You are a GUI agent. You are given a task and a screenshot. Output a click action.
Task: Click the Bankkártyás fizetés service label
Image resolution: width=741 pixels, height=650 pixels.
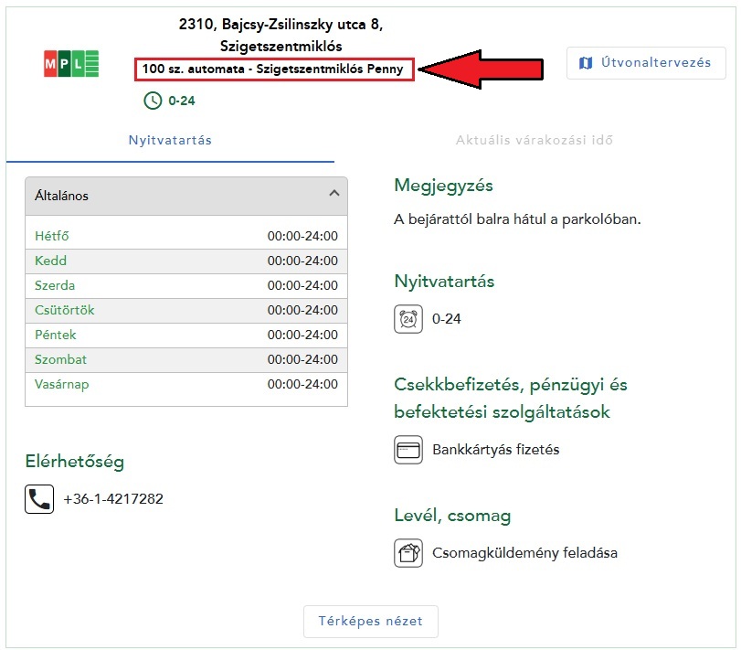coord(495,450)
